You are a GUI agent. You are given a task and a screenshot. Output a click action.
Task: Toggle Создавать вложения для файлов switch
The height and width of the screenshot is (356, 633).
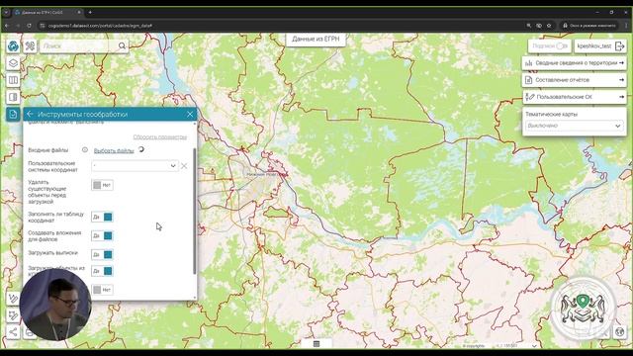(x=102, y=235)
